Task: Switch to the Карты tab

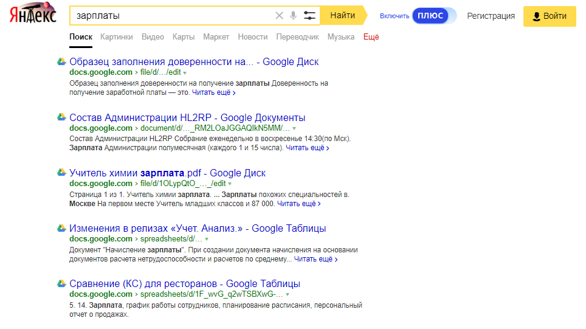Action: pos(184,36)
